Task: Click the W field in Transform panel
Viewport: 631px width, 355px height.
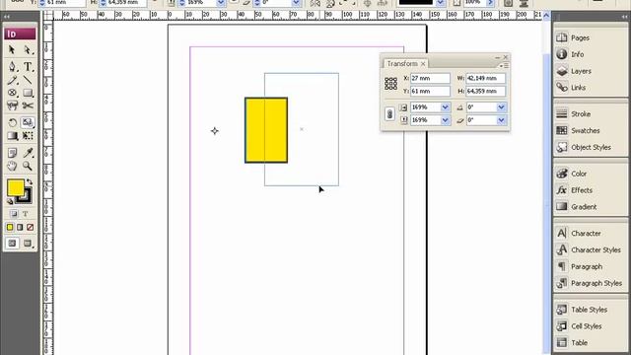Action: 485,79
